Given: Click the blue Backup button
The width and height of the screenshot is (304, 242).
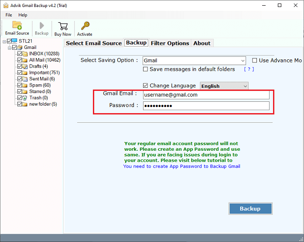Looking at the screenshot, I should tap(250, 209).
